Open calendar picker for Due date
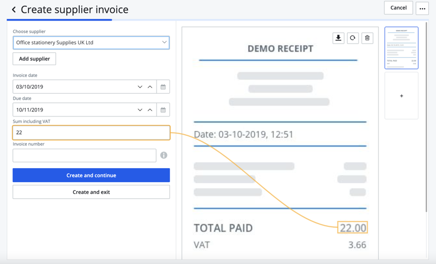436x264 pixels. point(163,110)
